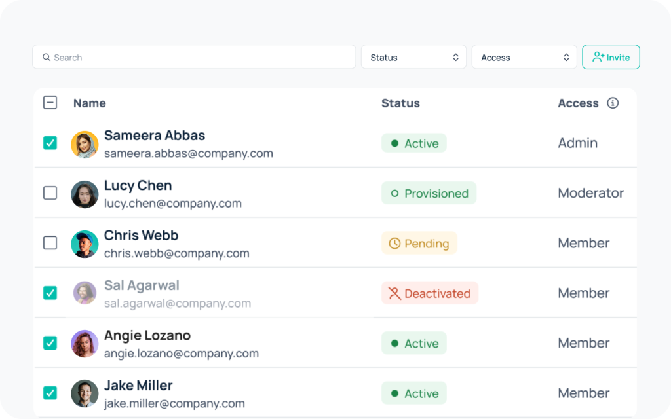The width and height of the screenshot is (671, 419).
Task: Click the lucy.chen@company.com email
Action: click(x=173, y=204)
